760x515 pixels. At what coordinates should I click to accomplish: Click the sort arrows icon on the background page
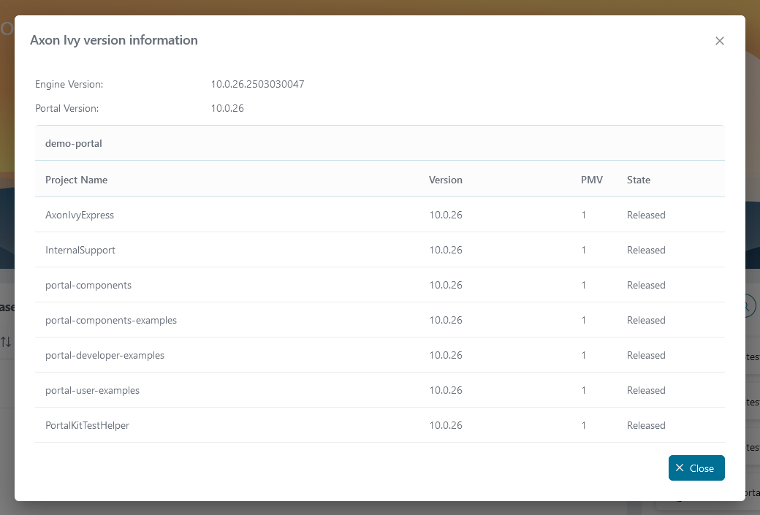6,342
